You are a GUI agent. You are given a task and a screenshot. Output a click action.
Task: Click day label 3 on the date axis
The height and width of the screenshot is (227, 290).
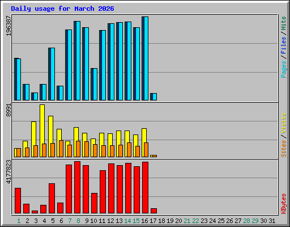tap(36, 221)
